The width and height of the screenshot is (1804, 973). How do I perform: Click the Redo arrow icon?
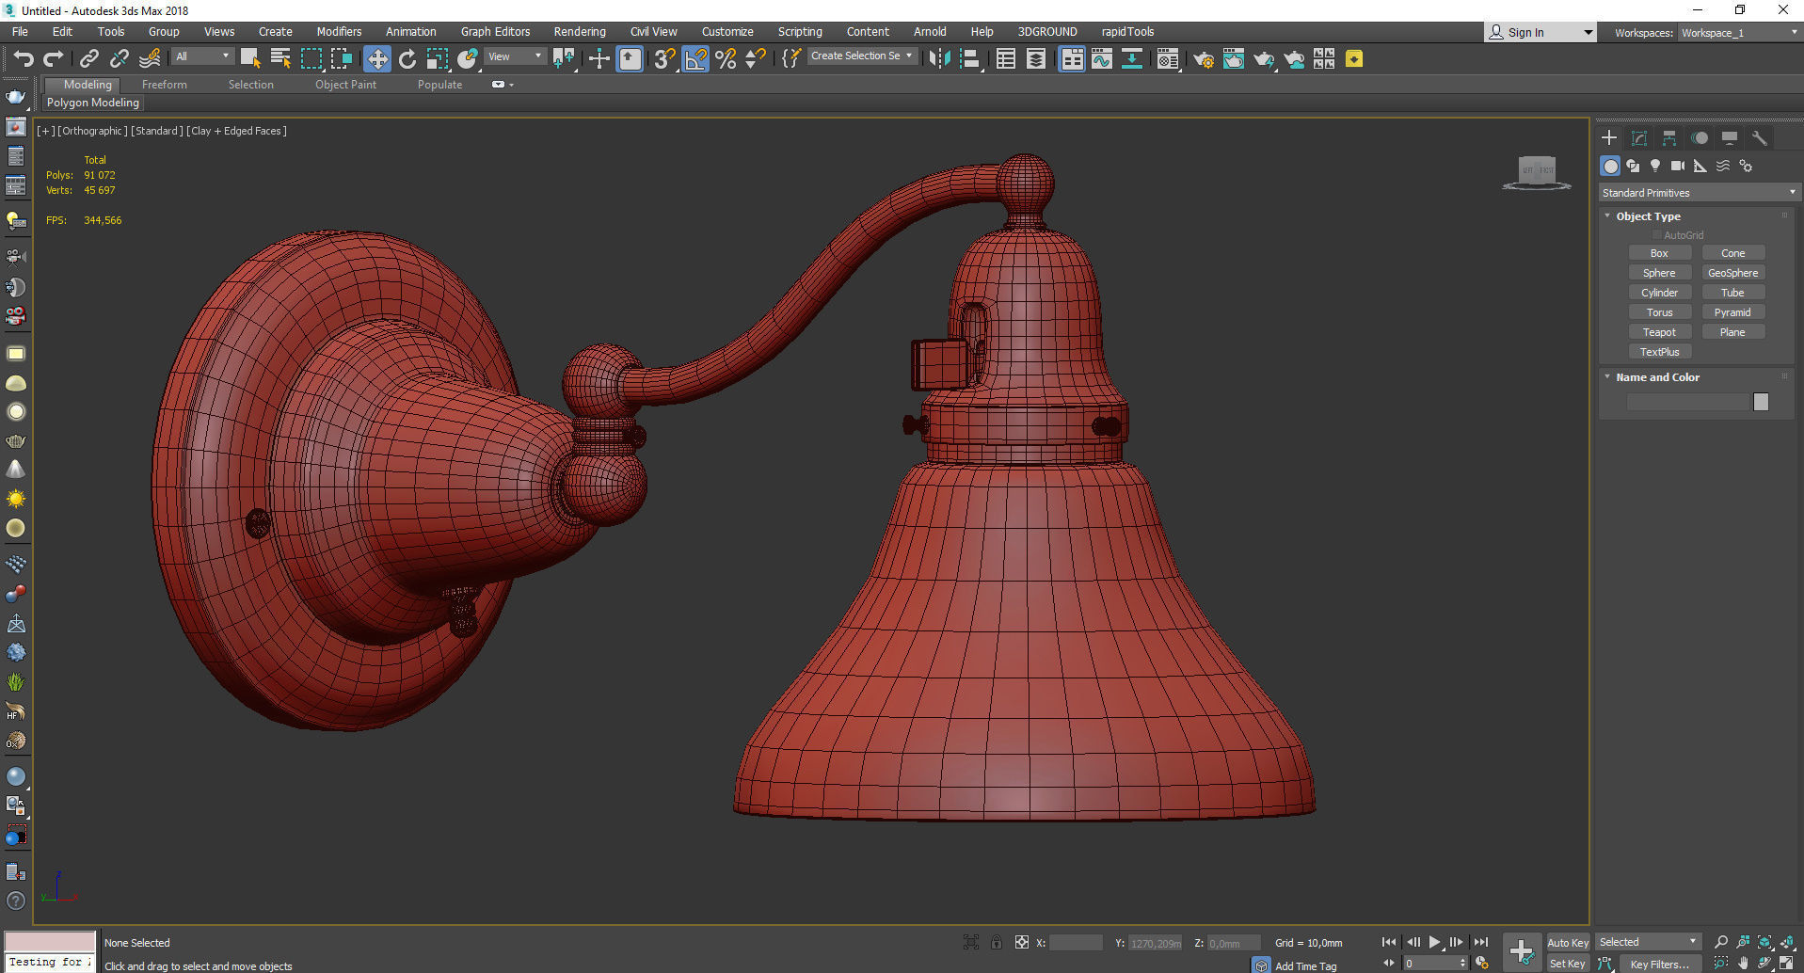tap(54, 59)
